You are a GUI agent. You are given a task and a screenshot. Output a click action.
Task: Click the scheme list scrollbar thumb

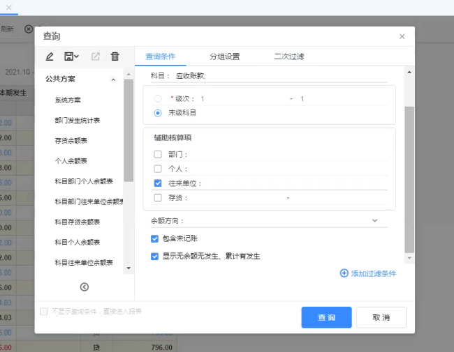(x=129, y=130)
